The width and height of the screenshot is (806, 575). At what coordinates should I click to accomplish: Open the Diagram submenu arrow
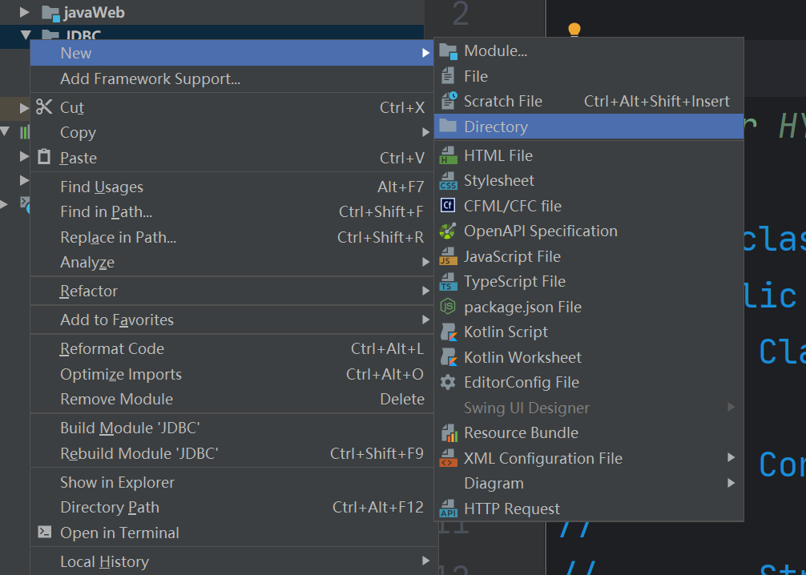[x=731, y=484]
